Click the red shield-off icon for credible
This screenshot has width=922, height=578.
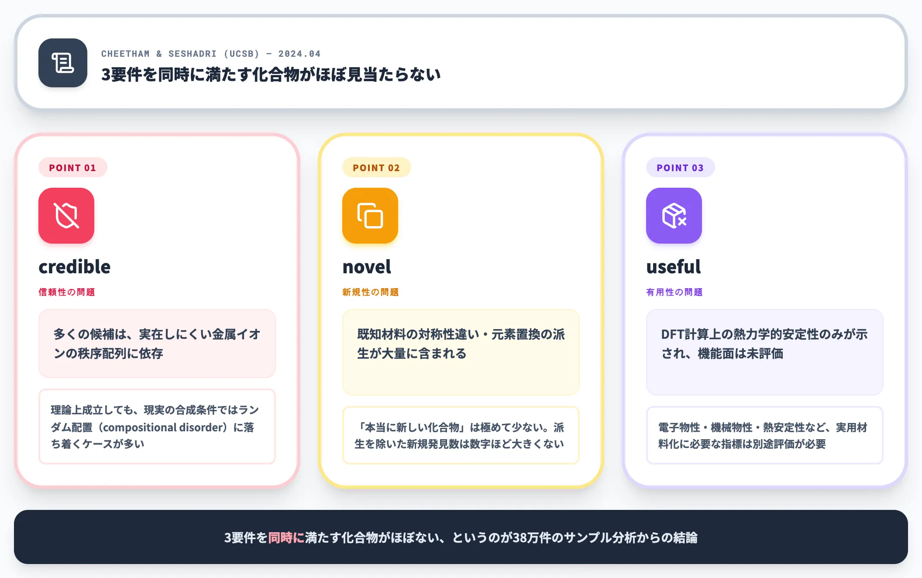[66, 216]
